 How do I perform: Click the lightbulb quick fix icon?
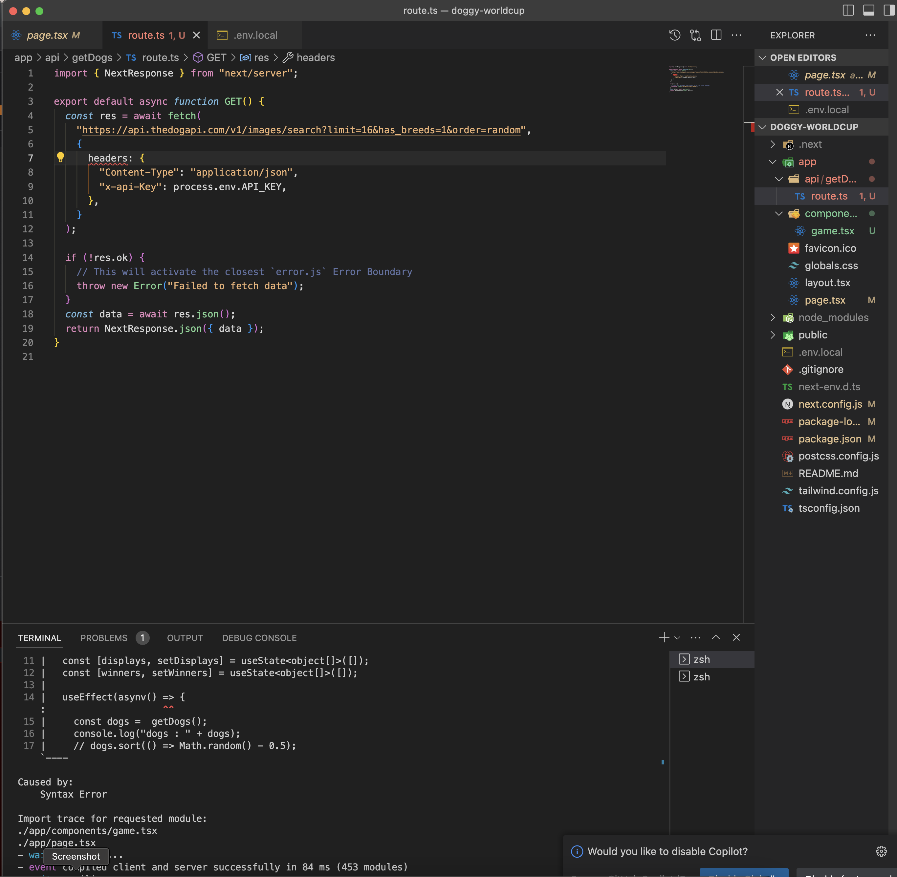pos(60,158)
